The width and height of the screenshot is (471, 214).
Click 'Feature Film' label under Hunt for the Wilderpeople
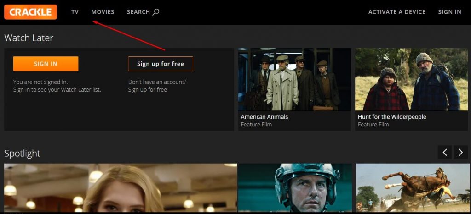[373, 125]
